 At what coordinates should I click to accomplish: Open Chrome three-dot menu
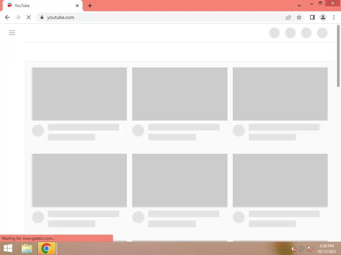pyautogui.click(x=334, y=17)
